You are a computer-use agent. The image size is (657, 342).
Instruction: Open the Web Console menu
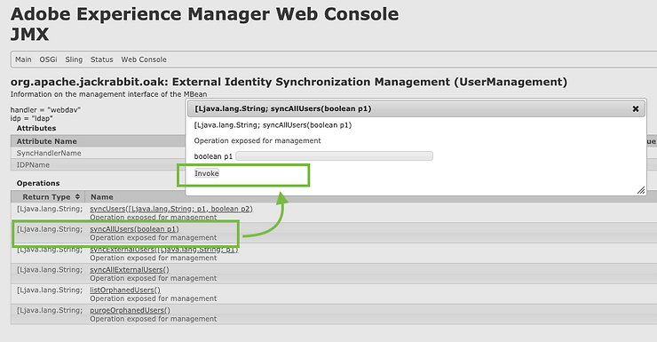tap(144, 60)
